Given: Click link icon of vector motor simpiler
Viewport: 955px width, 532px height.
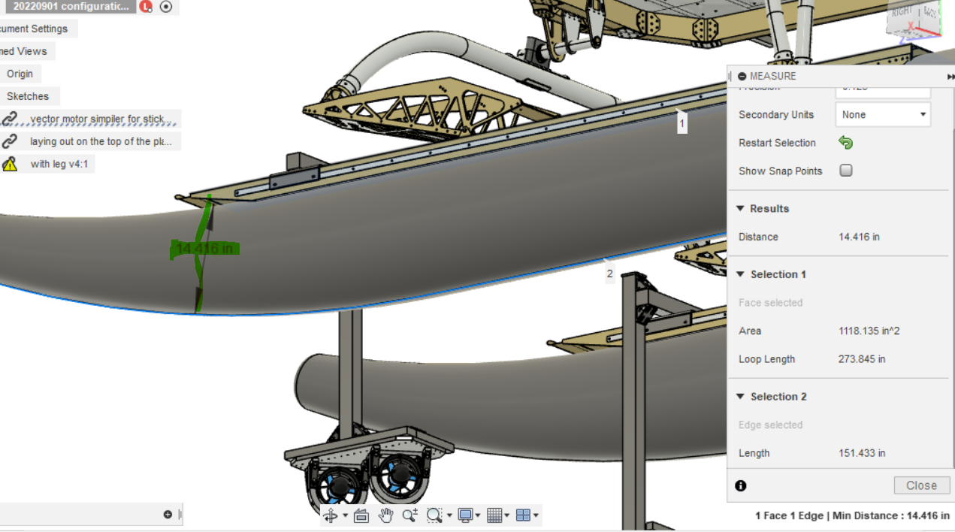Looking at the screenshot, I should point(10,119).
